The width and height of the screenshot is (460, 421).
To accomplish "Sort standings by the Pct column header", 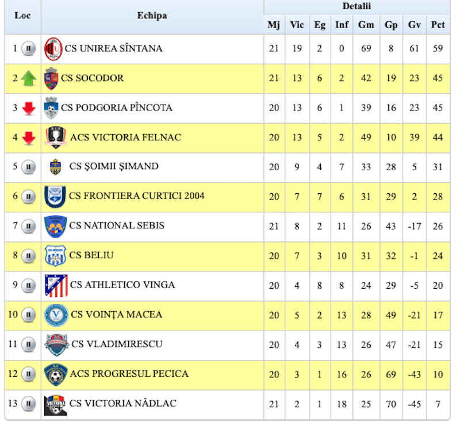I will pyautogui.click(x=438, y=25).
